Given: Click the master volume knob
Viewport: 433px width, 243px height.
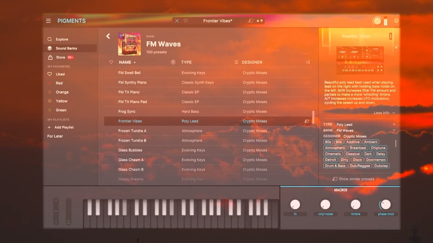Looking at the screenshot, I should pyautogui.click(x=377, y=21).
